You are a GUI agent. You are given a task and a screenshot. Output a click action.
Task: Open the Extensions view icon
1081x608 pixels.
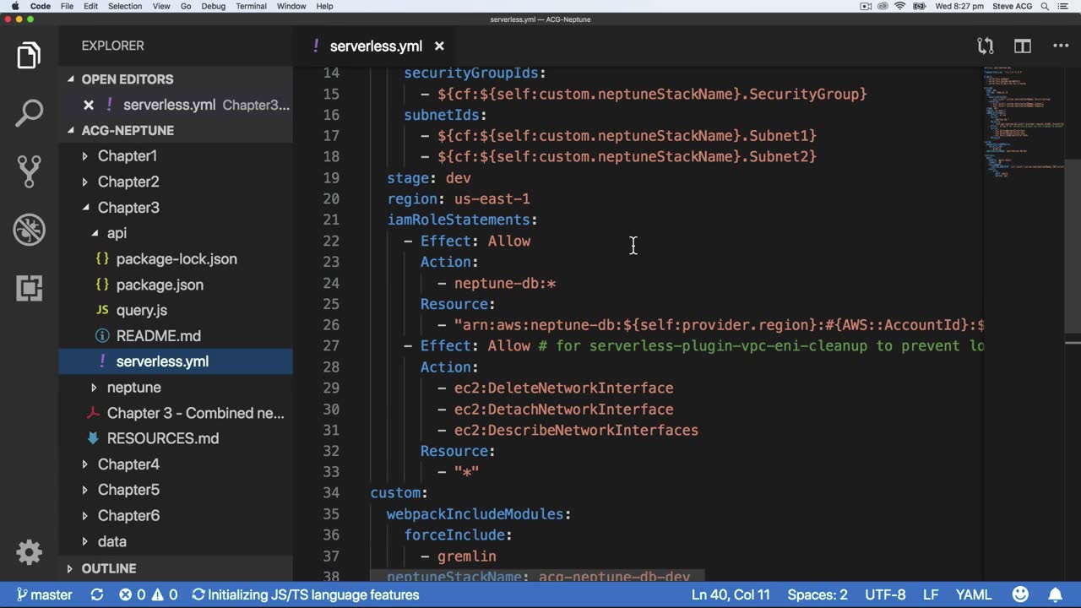pyautogui.click(x=29, y=288)
